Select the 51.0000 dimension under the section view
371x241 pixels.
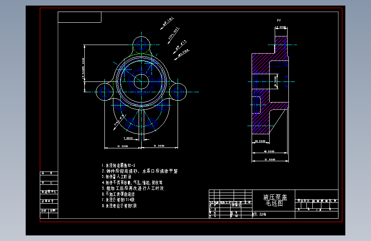(270, 160)
